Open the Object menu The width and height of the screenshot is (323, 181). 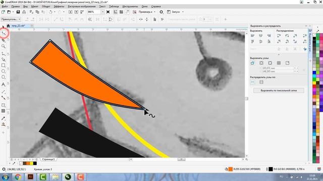pos(46,7)
